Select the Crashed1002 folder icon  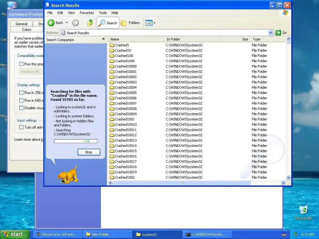112,177
